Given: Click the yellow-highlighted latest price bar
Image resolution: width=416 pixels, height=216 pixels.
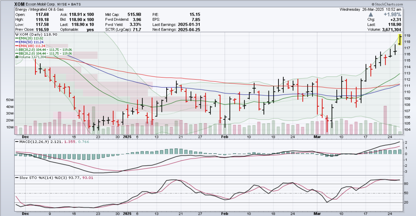Looking at the screenshot, I should pos(400,39).
